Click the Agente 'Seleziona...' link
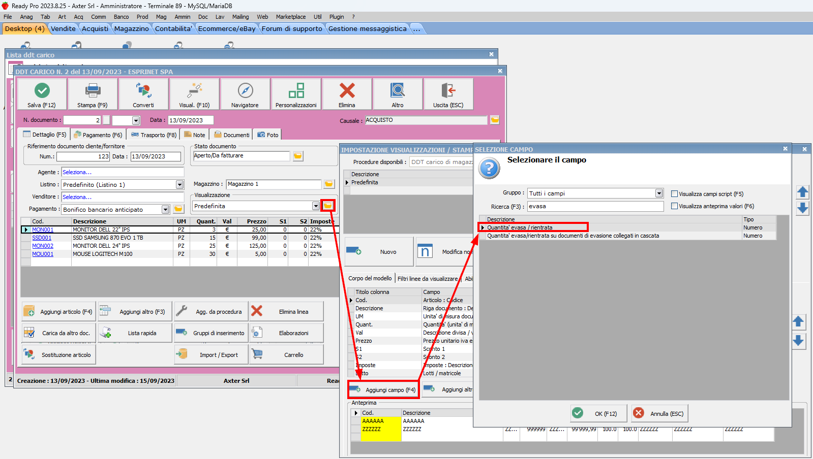 (x=77, y=172)
